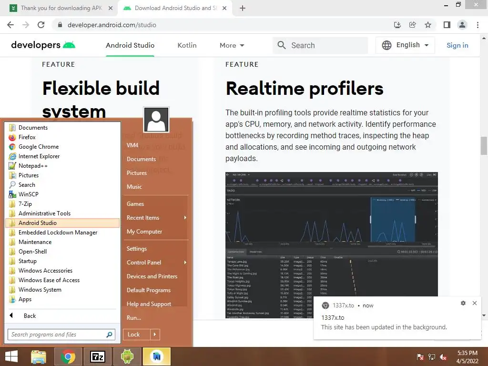Screen dimensions: 488x366
Task: Expand the Windows Accessories folder
Action: pyautogui.click(x=62, y=271)
